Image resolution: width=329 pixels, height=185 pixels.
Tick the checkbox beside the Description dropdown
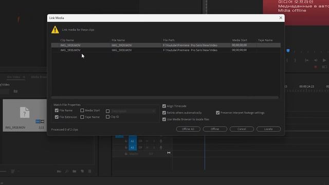tap(107, 111)
